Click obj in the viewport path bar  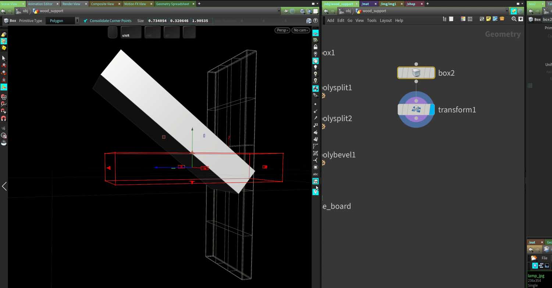(25, 11)
